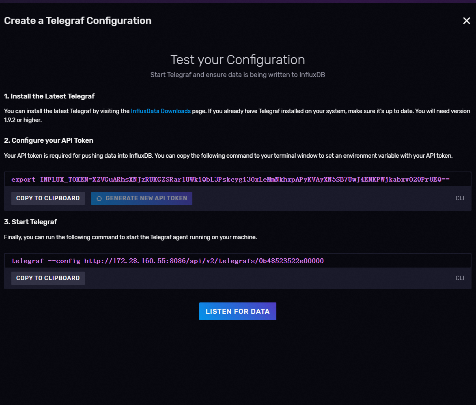Click the Listen for Data button
The height and width of the screenshot is (405, 476).
tap(238, 311)
